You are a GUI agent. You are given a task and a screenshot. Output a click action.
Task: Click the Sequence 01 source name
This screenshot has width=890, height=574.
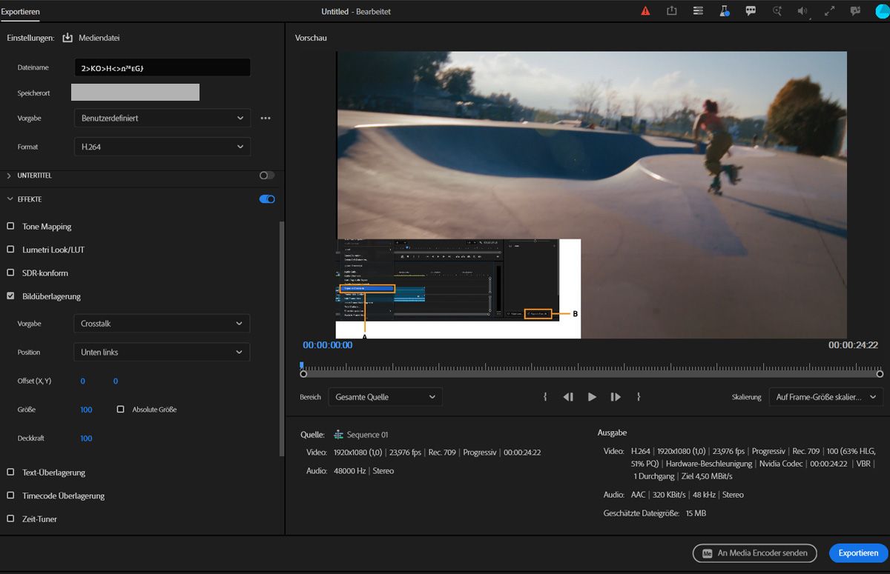367,435
